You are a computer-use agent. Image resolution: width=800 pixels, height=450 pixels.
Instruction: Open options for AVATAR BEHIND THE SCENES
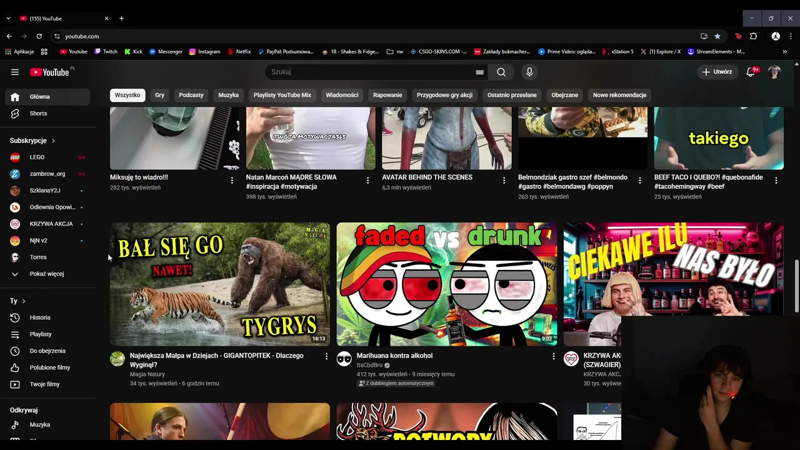coord(504,180)
